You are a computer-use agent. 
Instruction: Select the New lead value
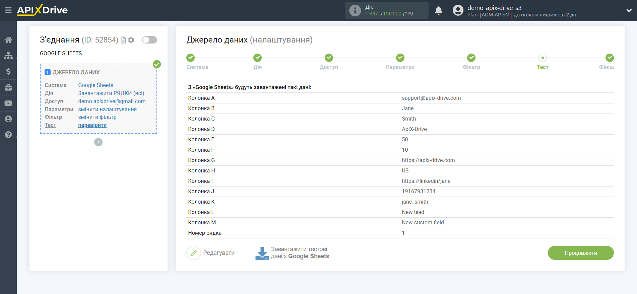[413, 212]
